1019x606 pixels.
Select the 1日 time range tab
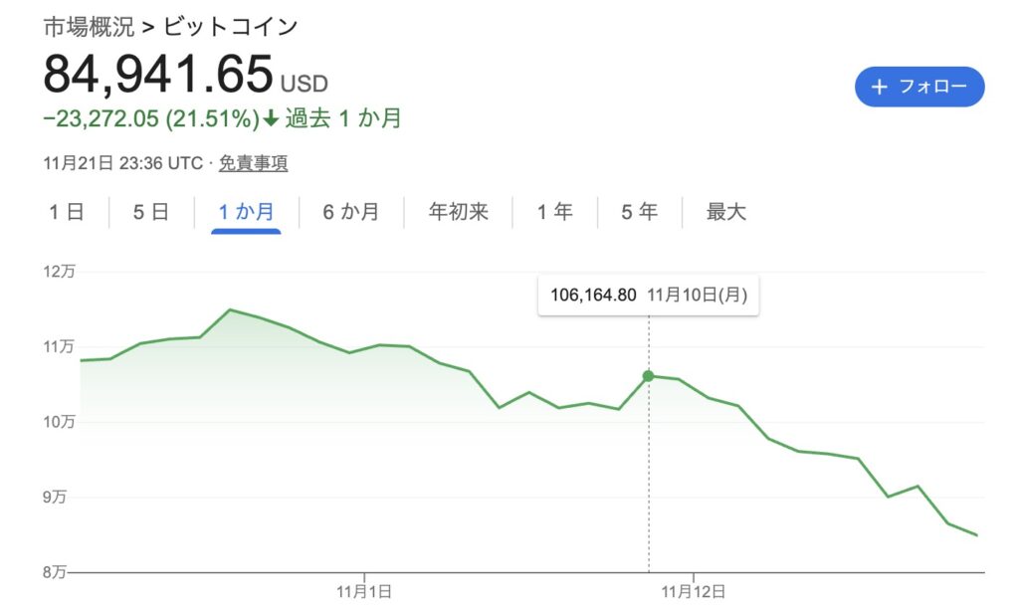pos(66,212)
